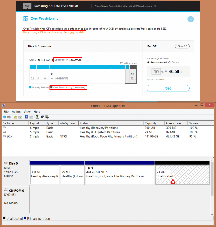The height and width of the screenshot is (227, 216).
Task: Toggle Show/Hide Action Pane toolbar icon
Action: point(31,117)
